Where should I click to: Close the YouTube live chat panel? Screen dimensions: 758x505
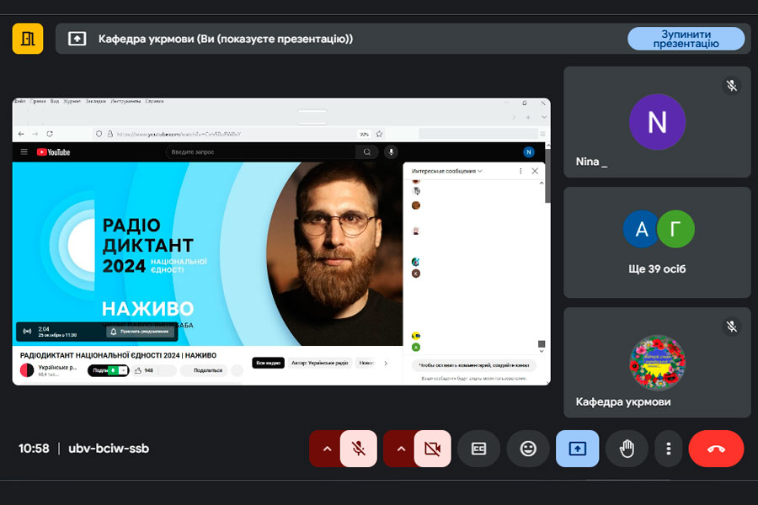535,171
